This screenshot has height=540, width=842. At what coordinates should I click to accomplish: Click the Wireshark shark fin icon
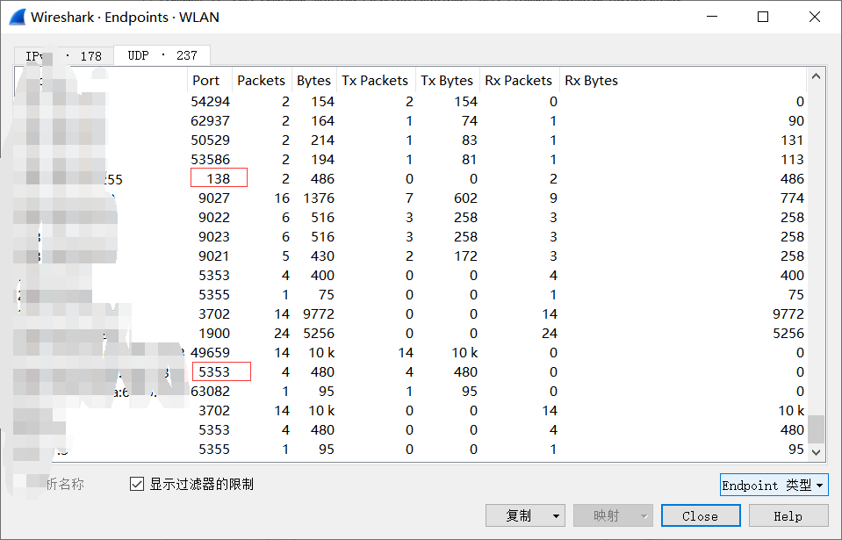(x=18, y=17)
